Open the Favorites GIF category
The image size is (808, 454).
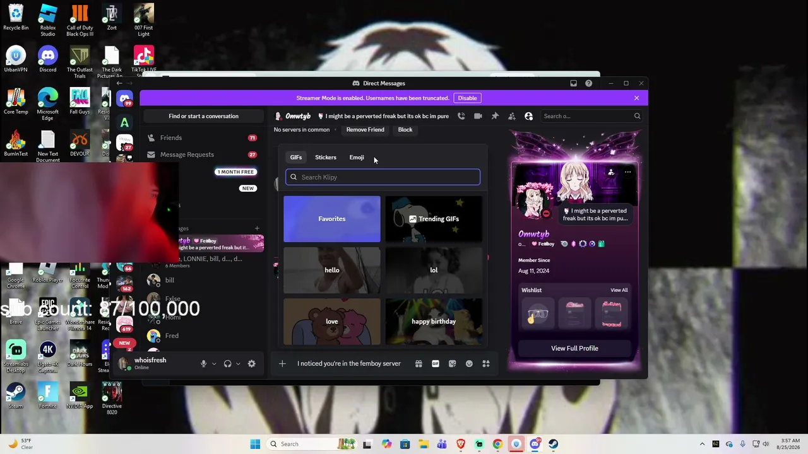[332, 219]
